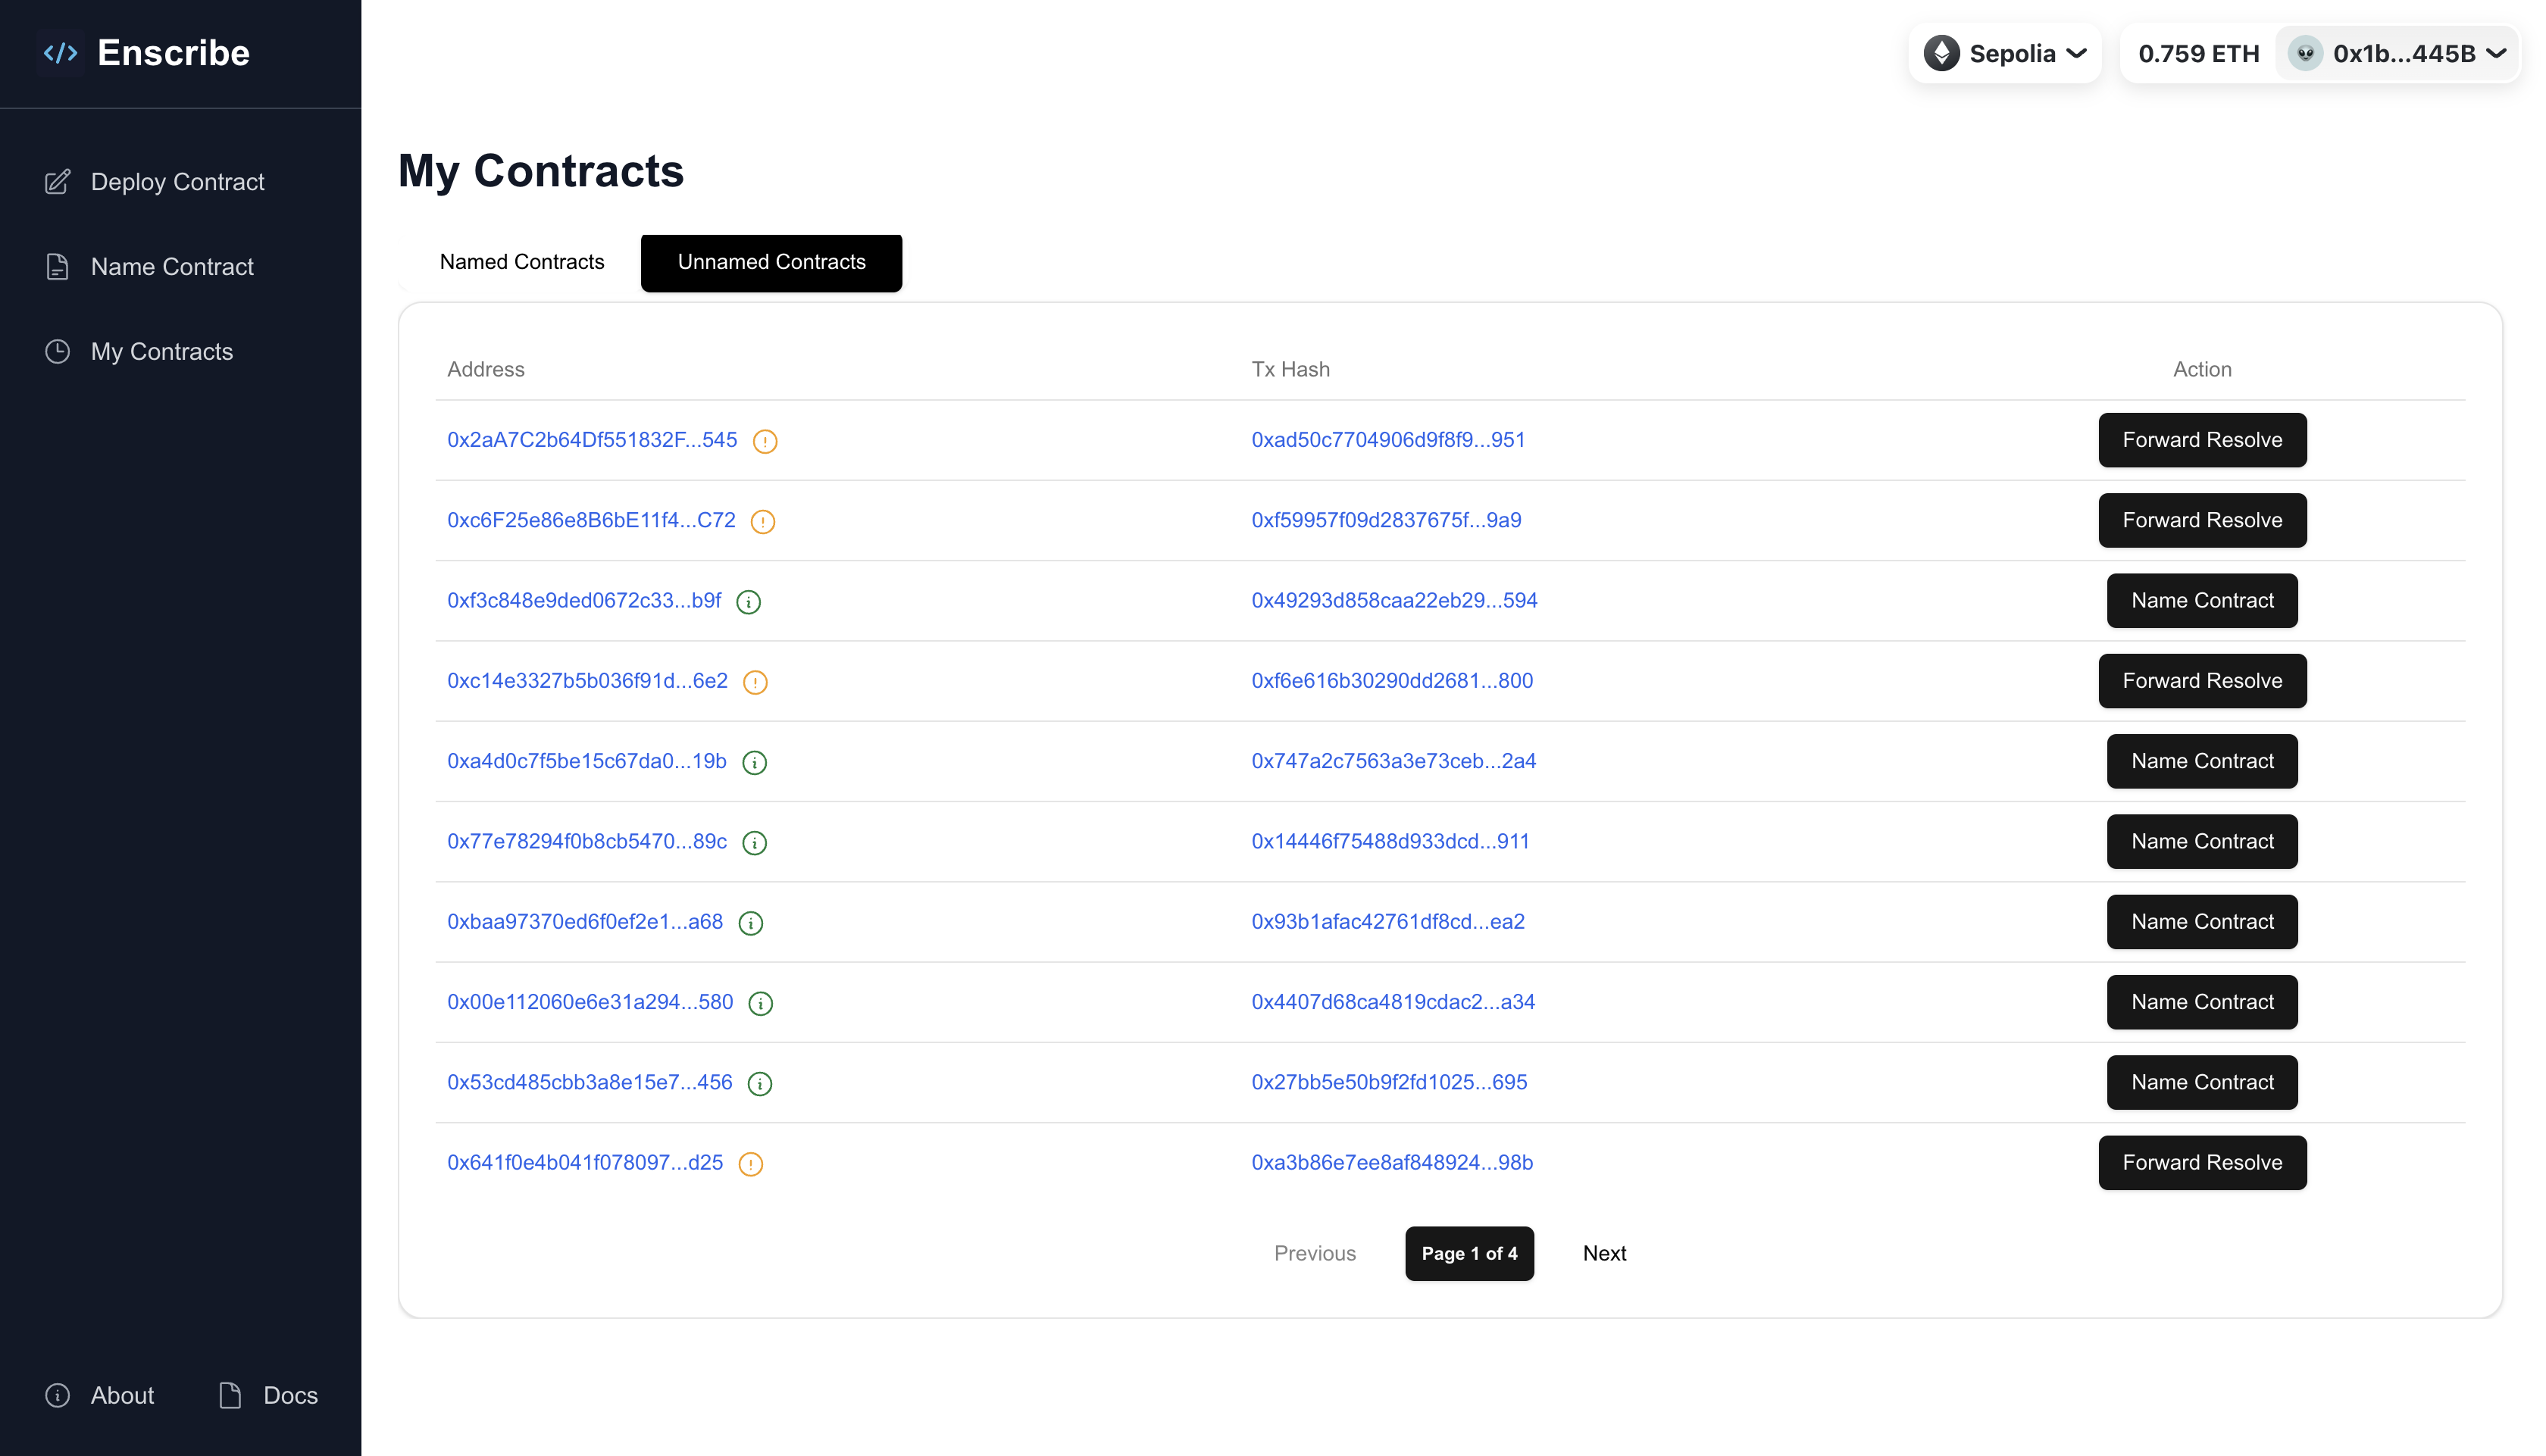This screenshot has width=2546, height=1456.
Task: Open Deploy Contract in the sidebar
Action: (177, 182)
